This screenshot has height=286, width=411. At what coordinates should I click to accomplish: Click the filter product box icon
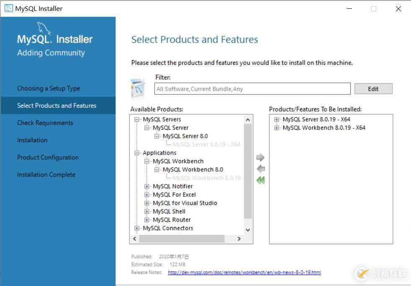(138, 88)
